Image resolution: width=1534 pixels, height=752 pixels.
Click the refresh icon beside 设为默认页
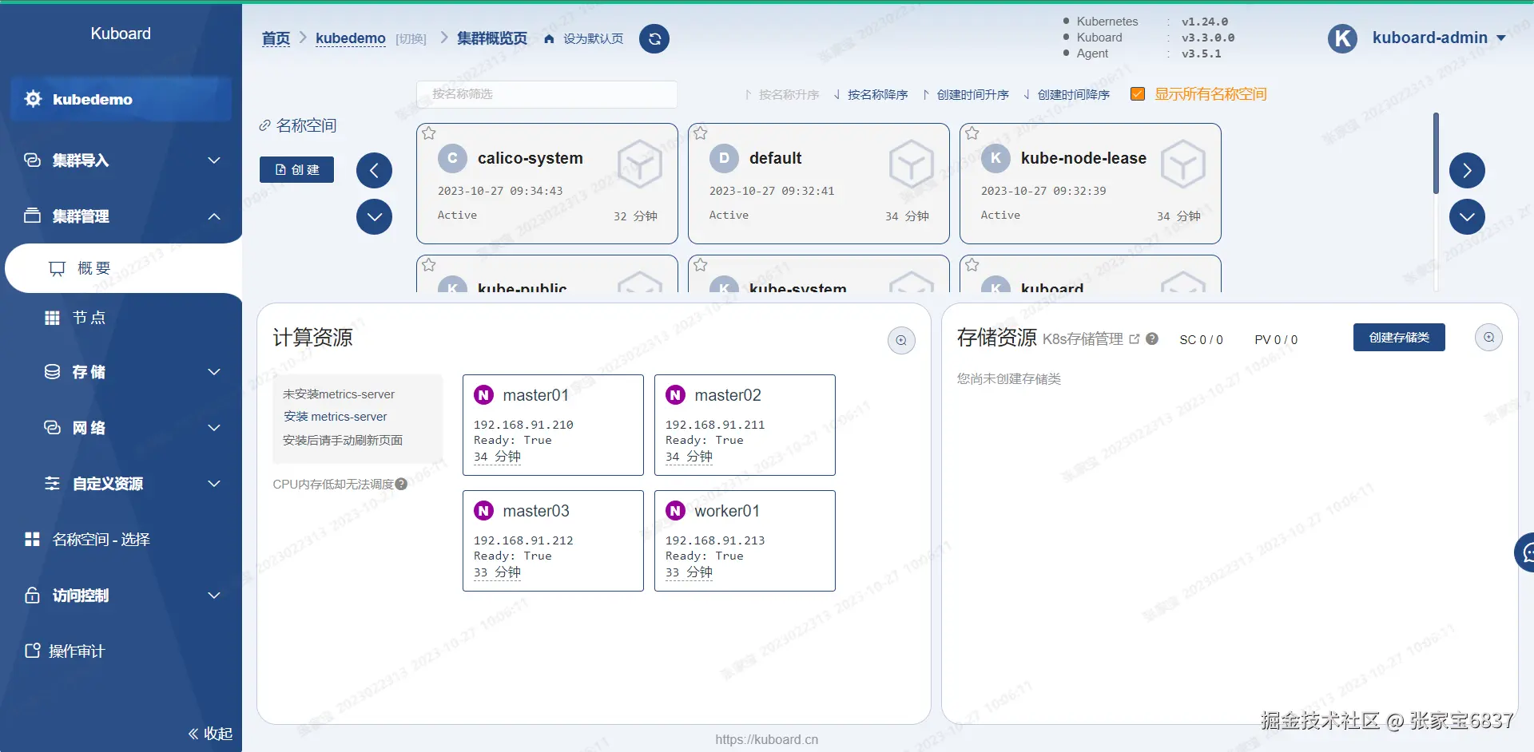tap(654, 38)
